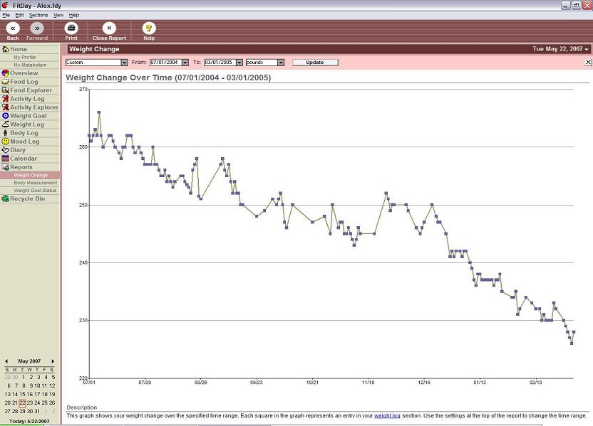Open My Profile under Home

click(x=25, y=58)
